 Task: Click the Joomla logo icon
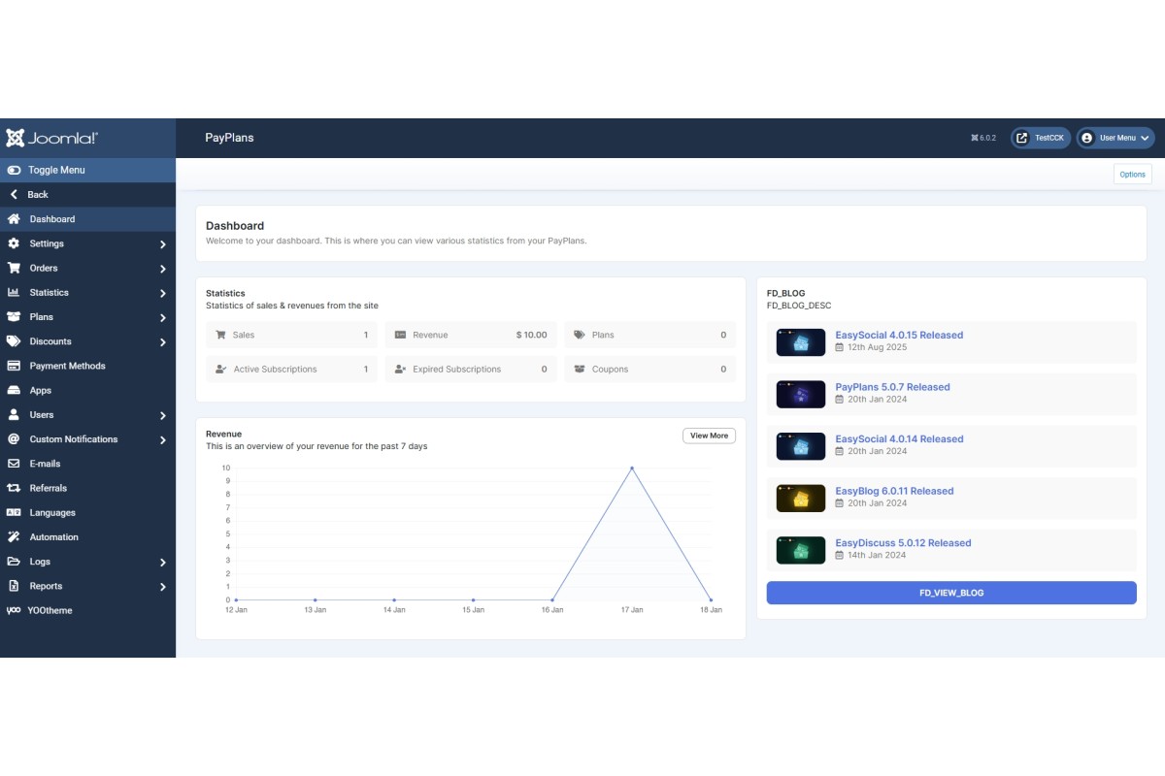(x=15, y=138)
